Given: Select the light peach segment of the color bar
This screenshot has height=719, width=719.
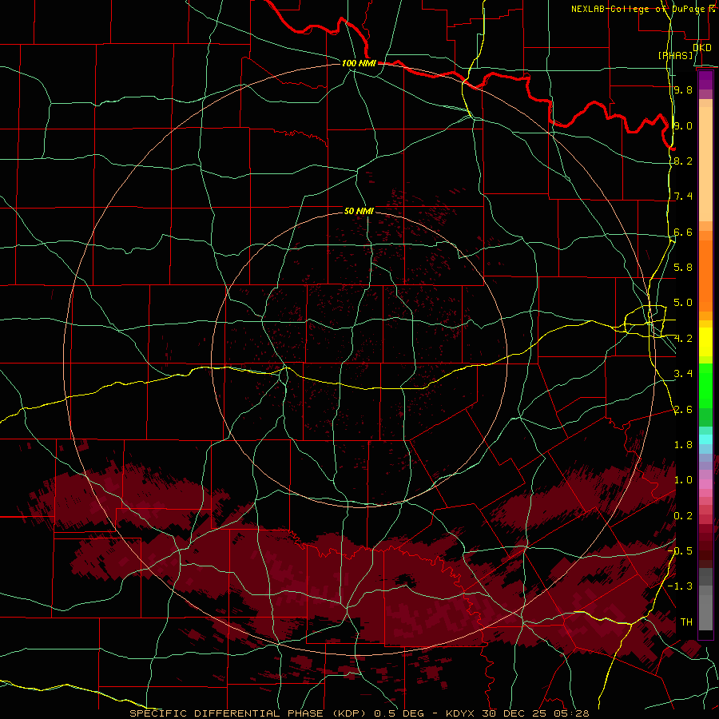Looking at the screenshot, I should point(705,165).
